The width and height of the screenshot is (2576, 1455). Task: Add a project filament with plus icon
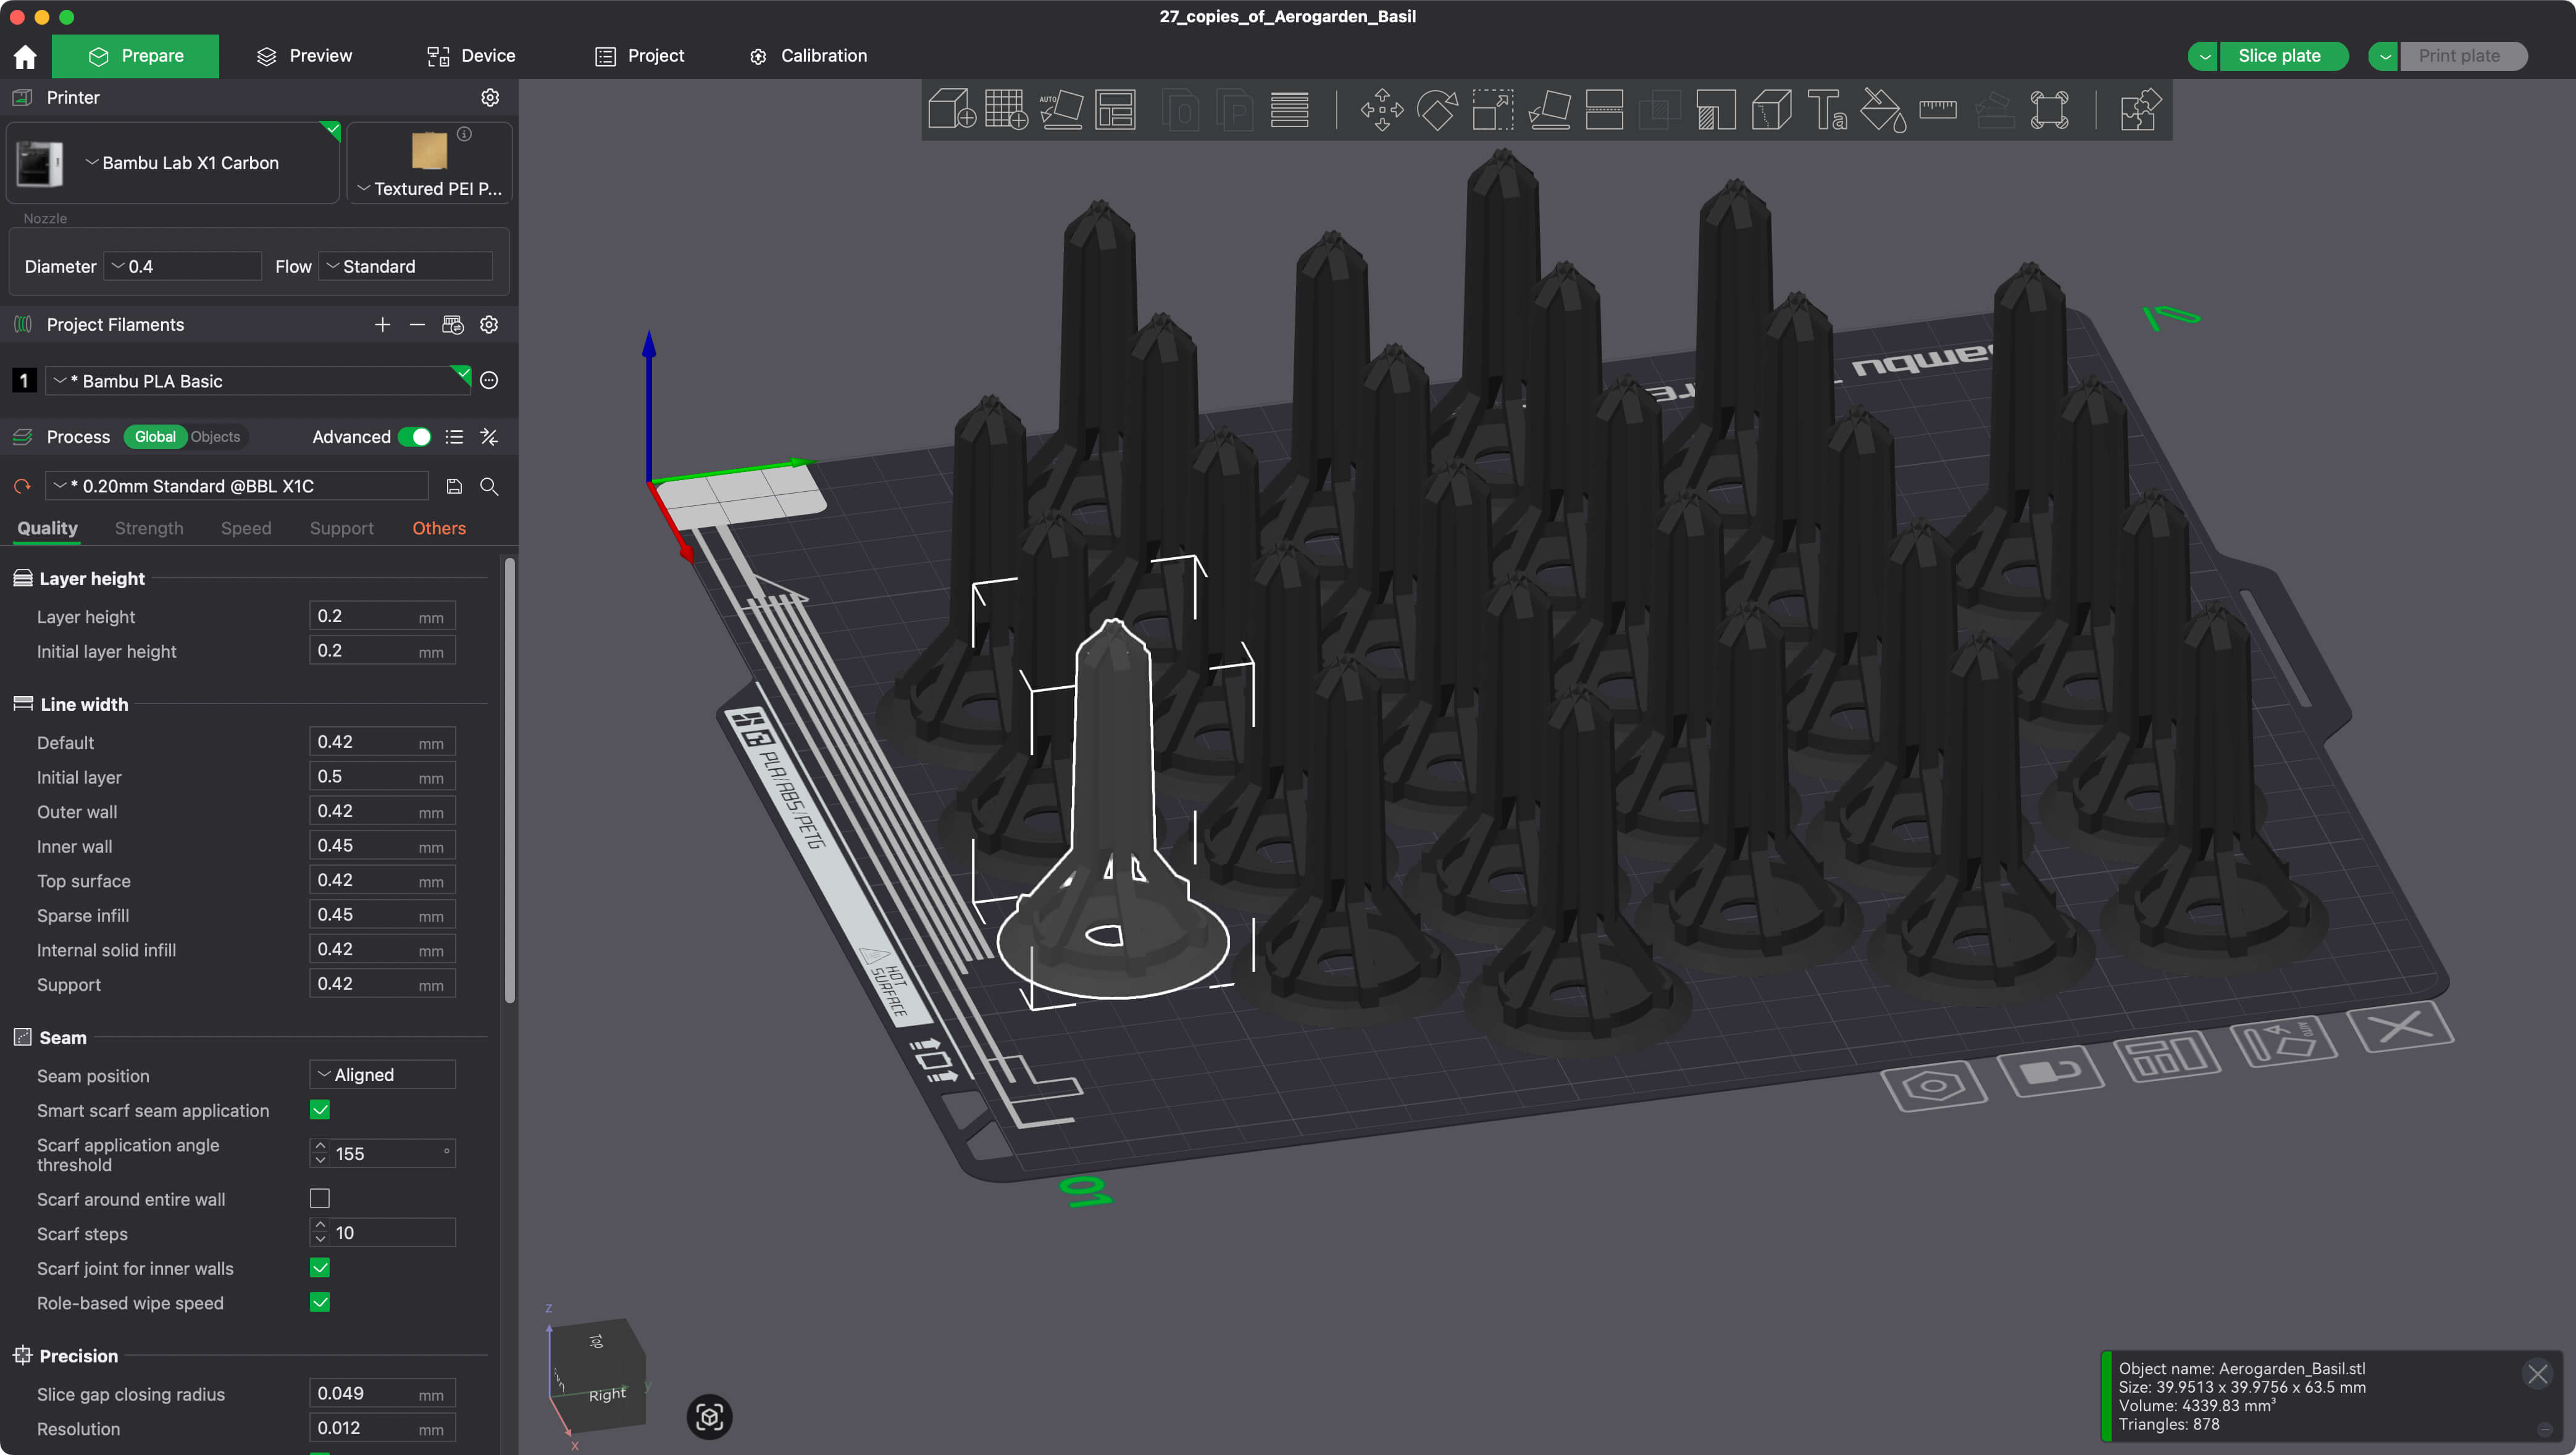point(382,325)
